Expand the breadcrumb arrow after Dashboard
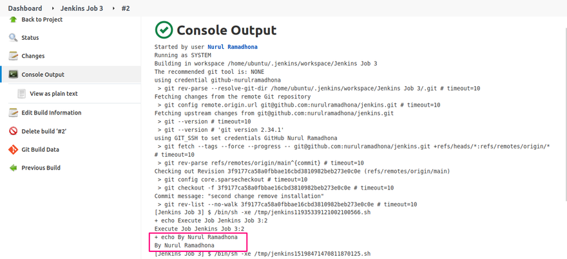The image size is (567, 259). 52,8
